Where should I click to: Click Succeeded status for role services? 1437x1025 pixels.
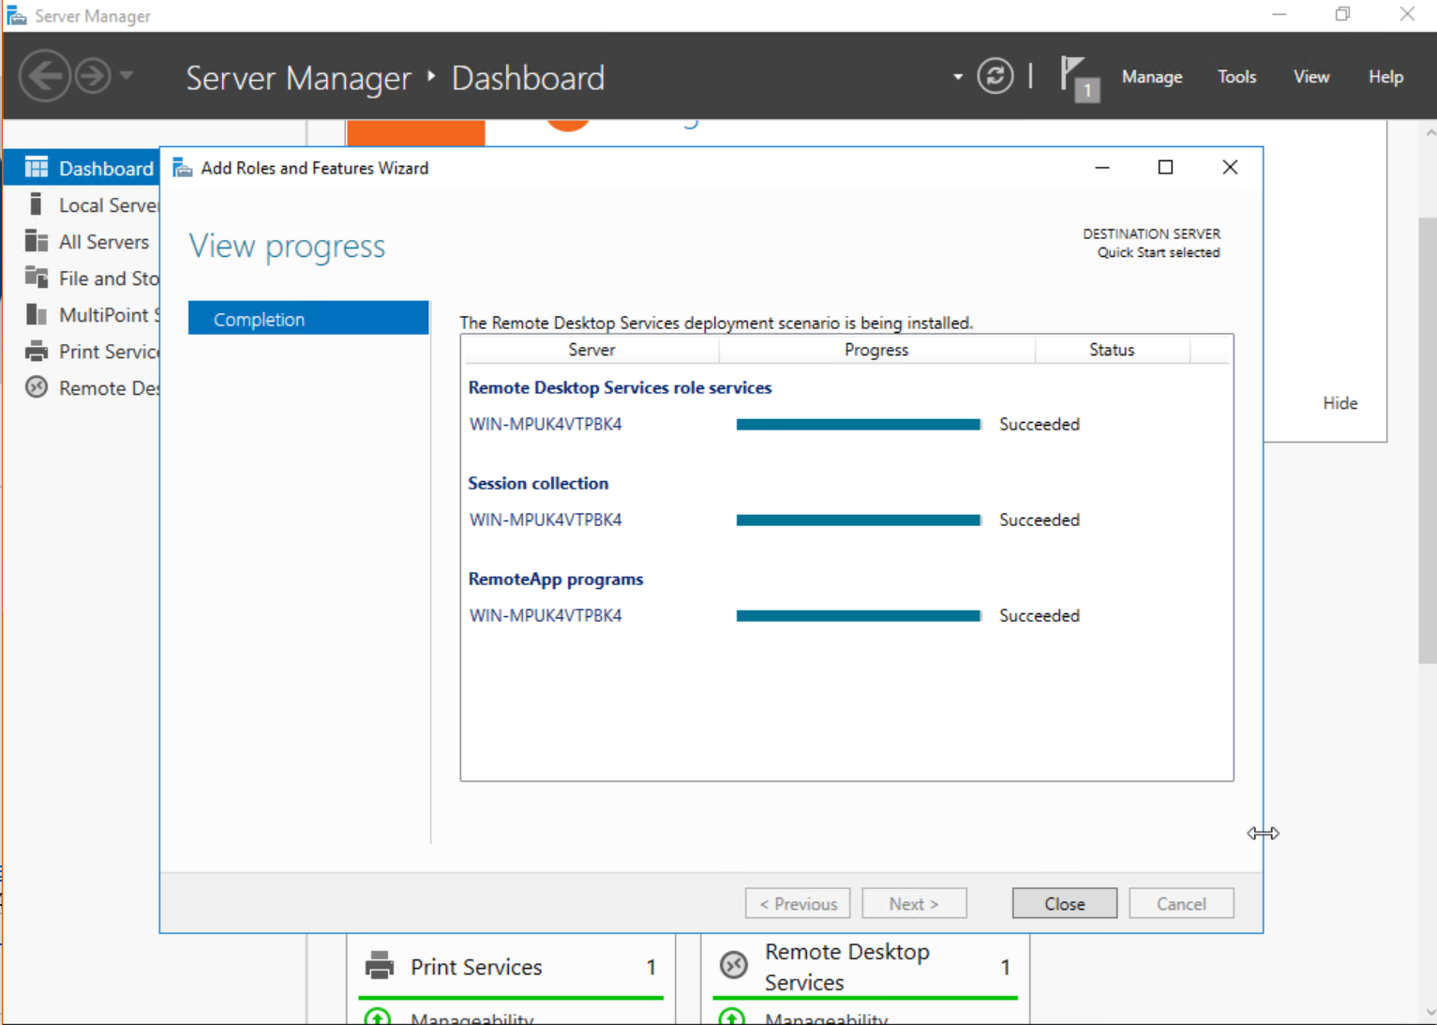1039,424
